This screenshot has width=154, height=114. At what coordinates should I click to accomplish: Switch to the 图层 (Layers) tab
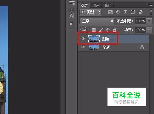pyautogui.click(x=84, y=5)
